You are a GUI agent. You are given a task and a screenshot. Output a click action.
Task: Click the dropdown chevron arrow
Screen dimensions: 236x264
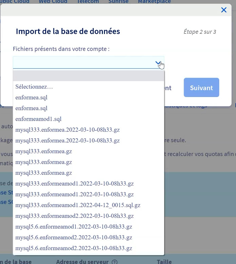coord(158,63)
